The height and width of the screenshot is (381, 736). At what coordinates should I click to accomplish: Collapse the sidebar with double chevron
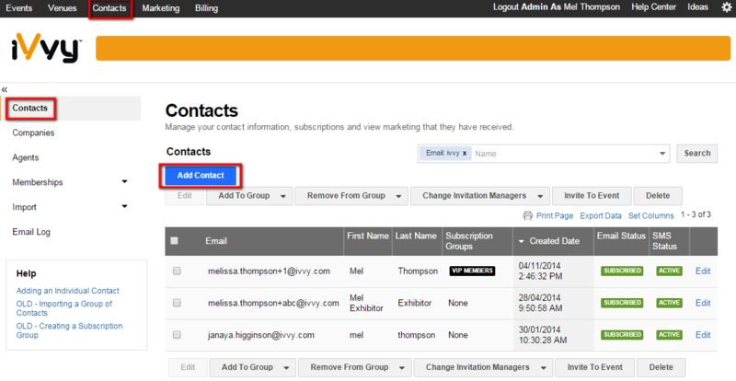click(5, 89)
